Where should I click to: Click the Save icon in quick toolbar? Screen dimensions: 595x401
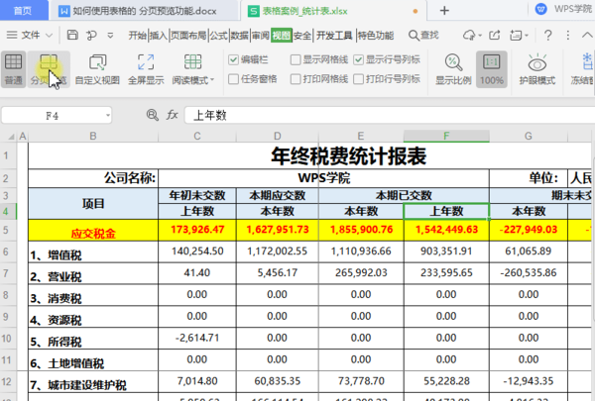point(72,36)
